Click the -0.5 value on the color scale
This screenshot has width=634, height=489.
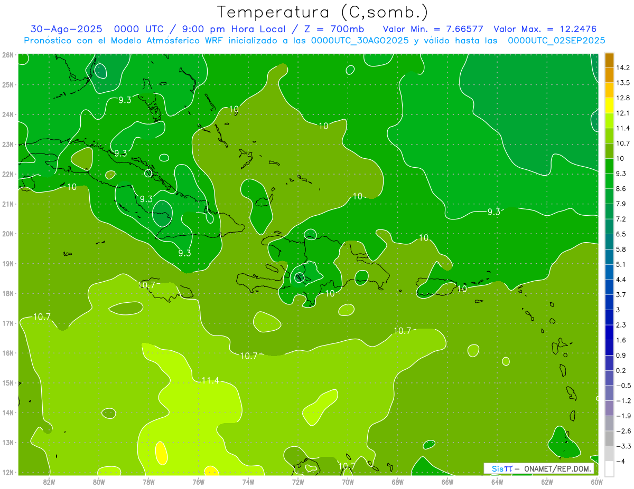[x=623, y=386]
